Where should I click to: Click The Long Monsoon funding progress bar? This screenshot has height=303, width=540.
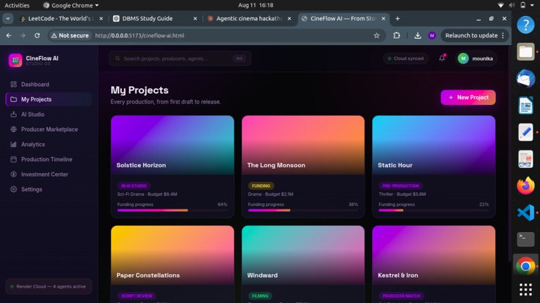pyautogui.click(x=303, y=210)
